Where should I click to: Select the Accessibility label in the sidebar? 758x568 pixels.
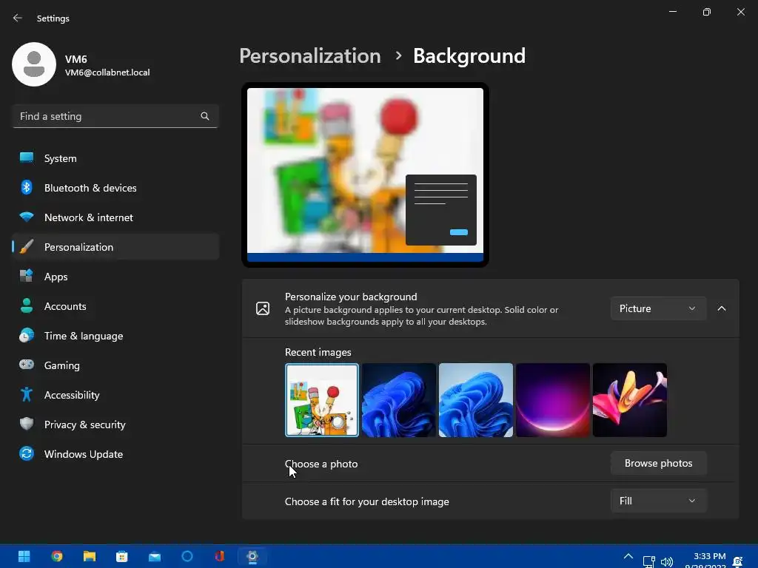click(72, 395)
